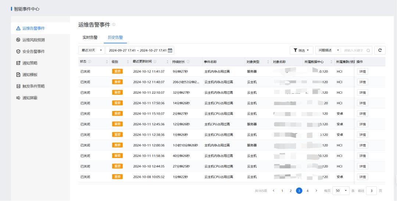
Task: Click duration 12分钟26秒 cell
Action: click(181, 124)
